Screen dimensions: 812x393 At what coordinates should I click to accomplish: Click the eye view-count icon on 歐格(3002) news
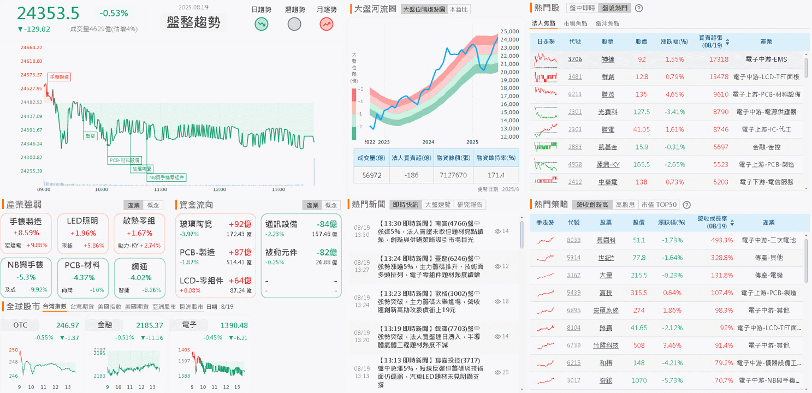(497, 301)
